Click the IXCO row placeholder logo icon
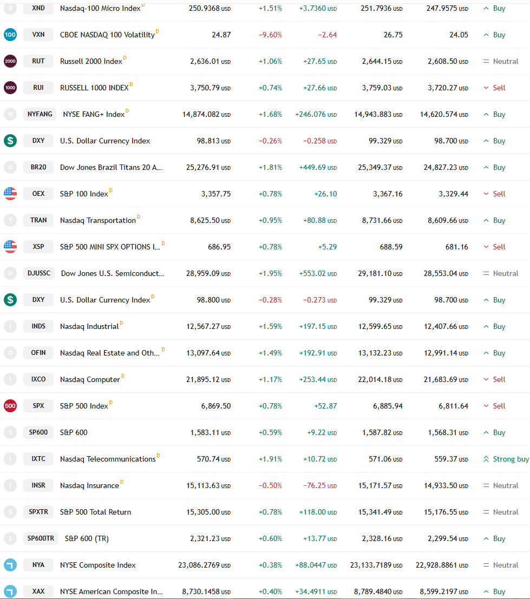Screen dimensions: 530x599 [10, 379]
